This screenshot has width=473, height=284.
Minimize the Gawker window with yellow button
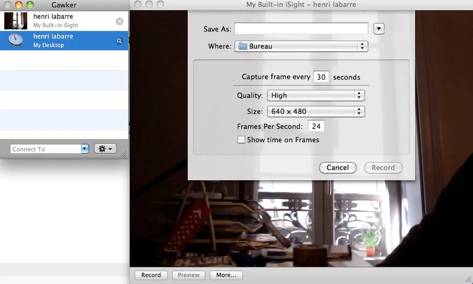(x=19, y=4)
